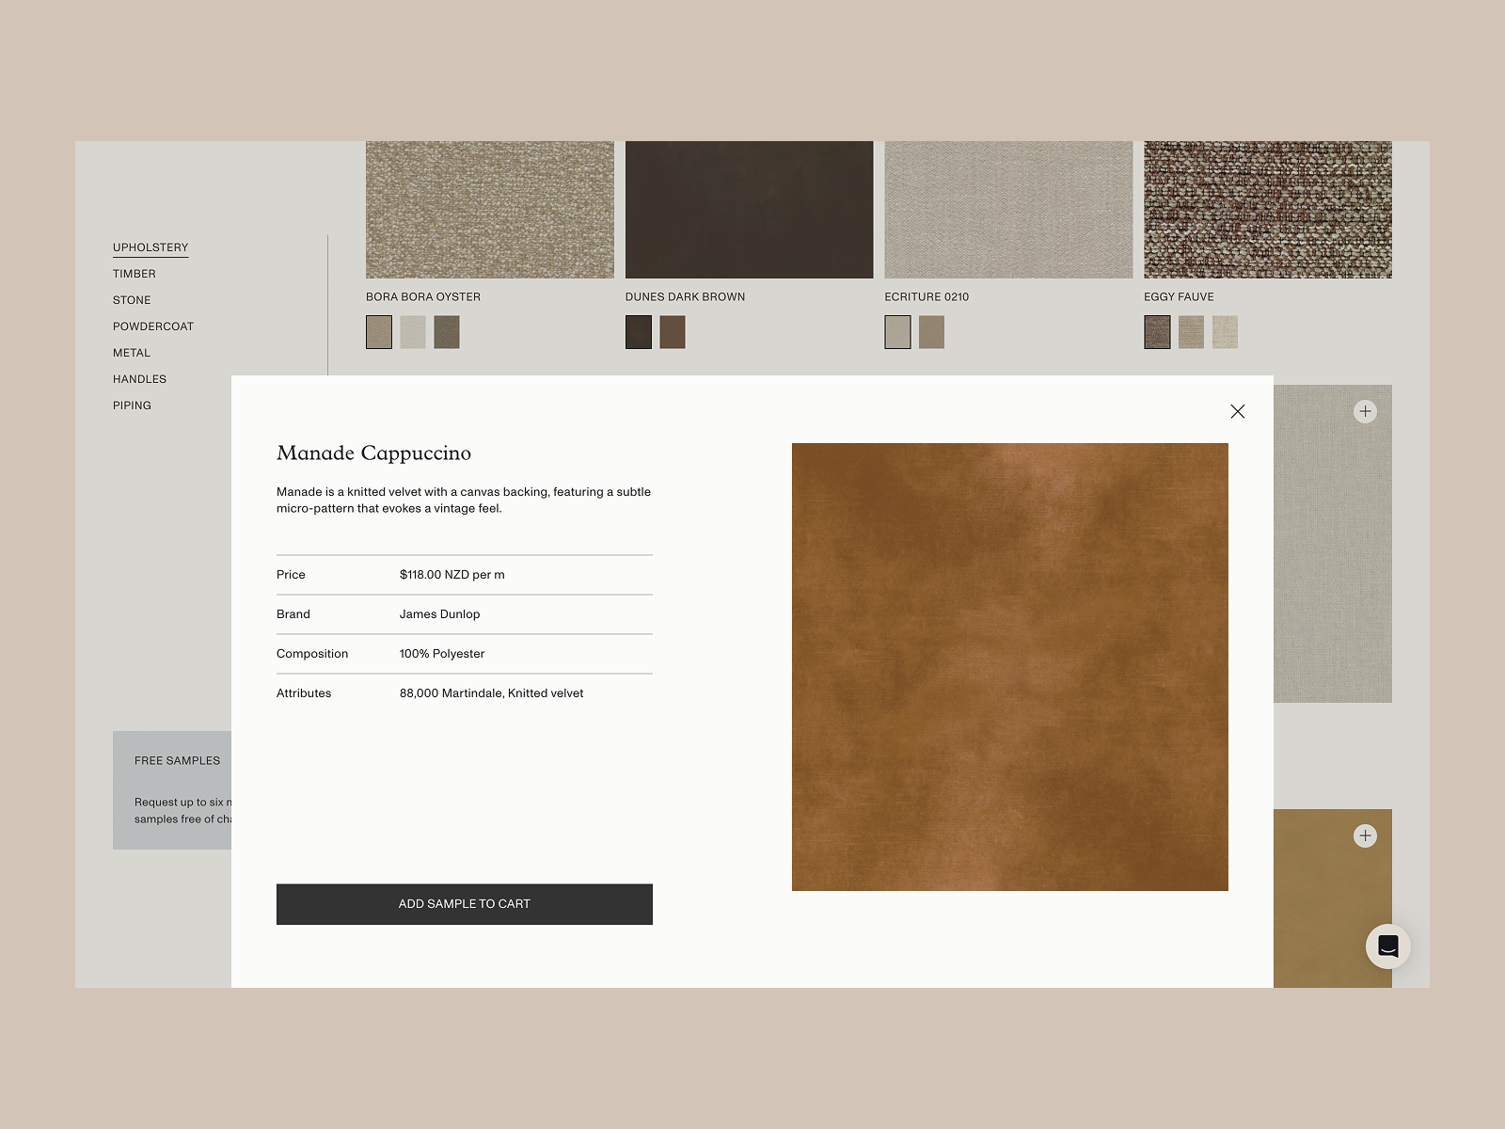The width and height of the screenshot is (1505, 1129).
Task: Click the 'James Dunlop' brand value
Action: point(439,614)
